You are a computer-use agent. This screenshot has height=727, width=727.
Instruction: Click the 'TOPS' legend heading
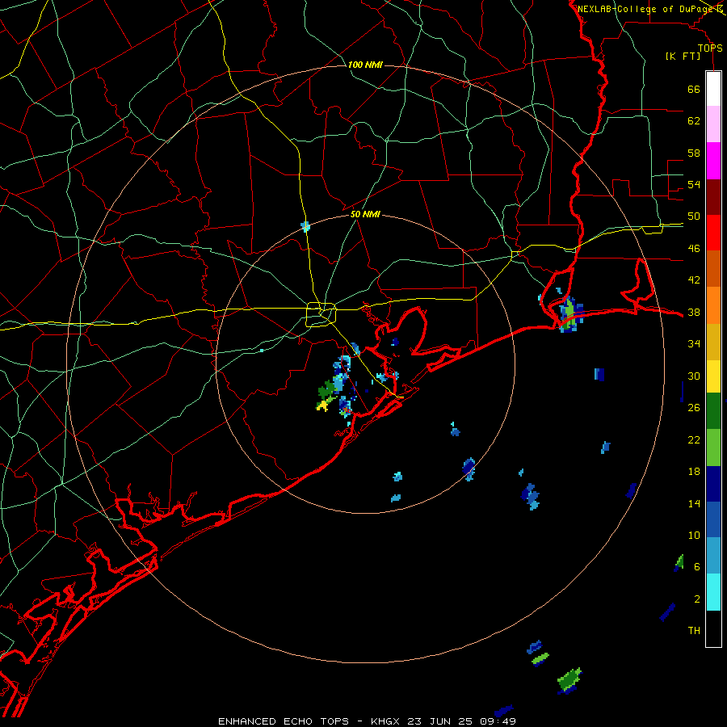click(710, 48)
